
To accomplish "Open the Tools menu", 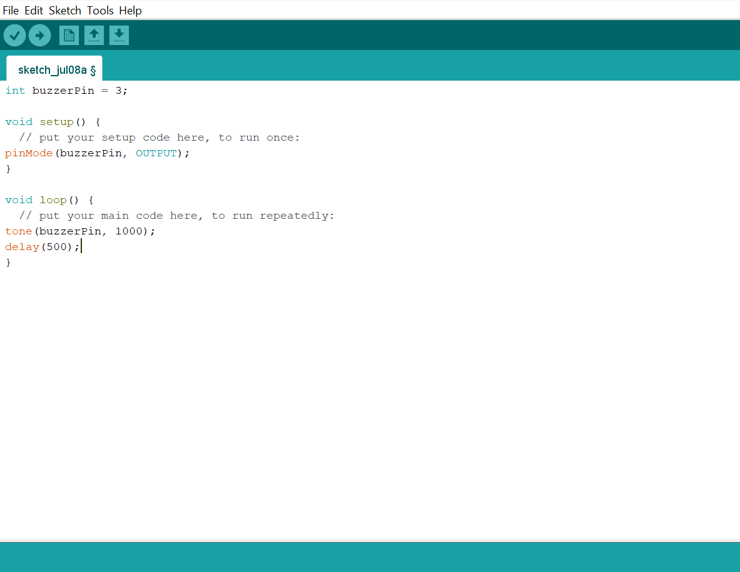I will tap(100, 11).
